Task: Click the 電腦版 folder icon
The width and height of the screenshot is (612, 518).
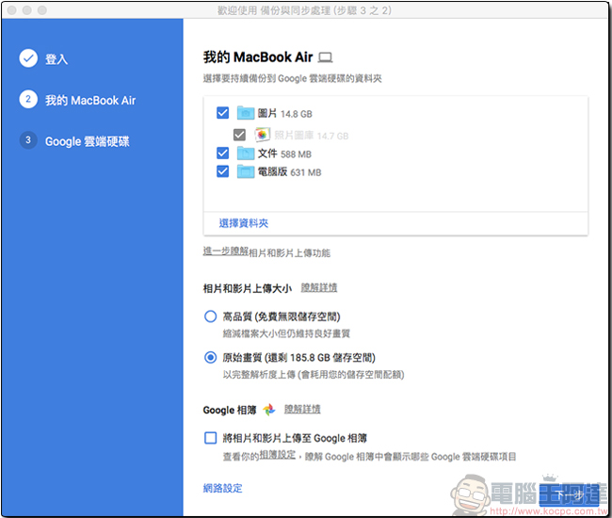Action: [x=246, y=171]
